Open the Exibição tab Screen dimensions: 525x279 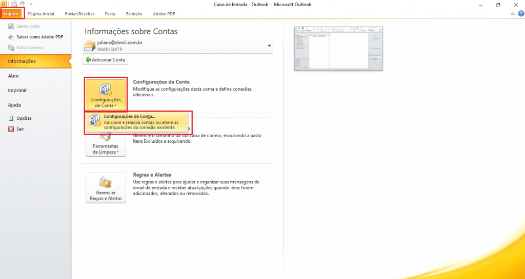coord(134,14)
